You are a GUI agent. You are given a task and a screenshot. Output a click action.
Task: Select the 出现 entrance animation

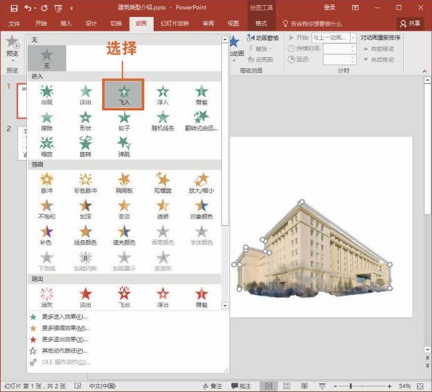(x=46, y=95)
